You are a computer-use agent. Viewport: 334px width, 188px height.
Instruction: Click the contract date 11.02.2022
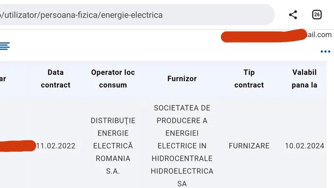pos(56,146)
